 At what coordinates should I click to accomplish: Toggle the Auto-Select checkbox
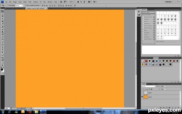pyautogui.click(x=8, y=5)
